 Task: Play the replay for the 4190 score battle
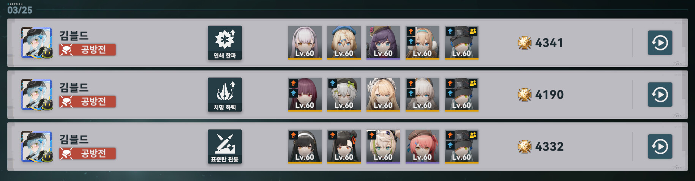pyautogui.click(x=660, y=94)
